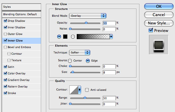Image resolution: width=175 pixels, height=112 pixels.
Task: Open the Bevel and Emboss settings row
Action: (22, 47)
